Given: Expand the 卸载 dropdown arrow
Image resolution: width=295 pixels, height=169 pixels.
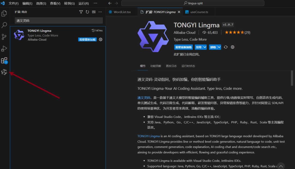Looking at the screenshot, I should tap(219, 47).
